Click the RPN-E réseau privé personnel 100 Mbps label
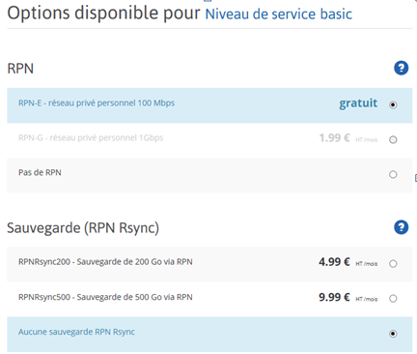 point(97,103)
